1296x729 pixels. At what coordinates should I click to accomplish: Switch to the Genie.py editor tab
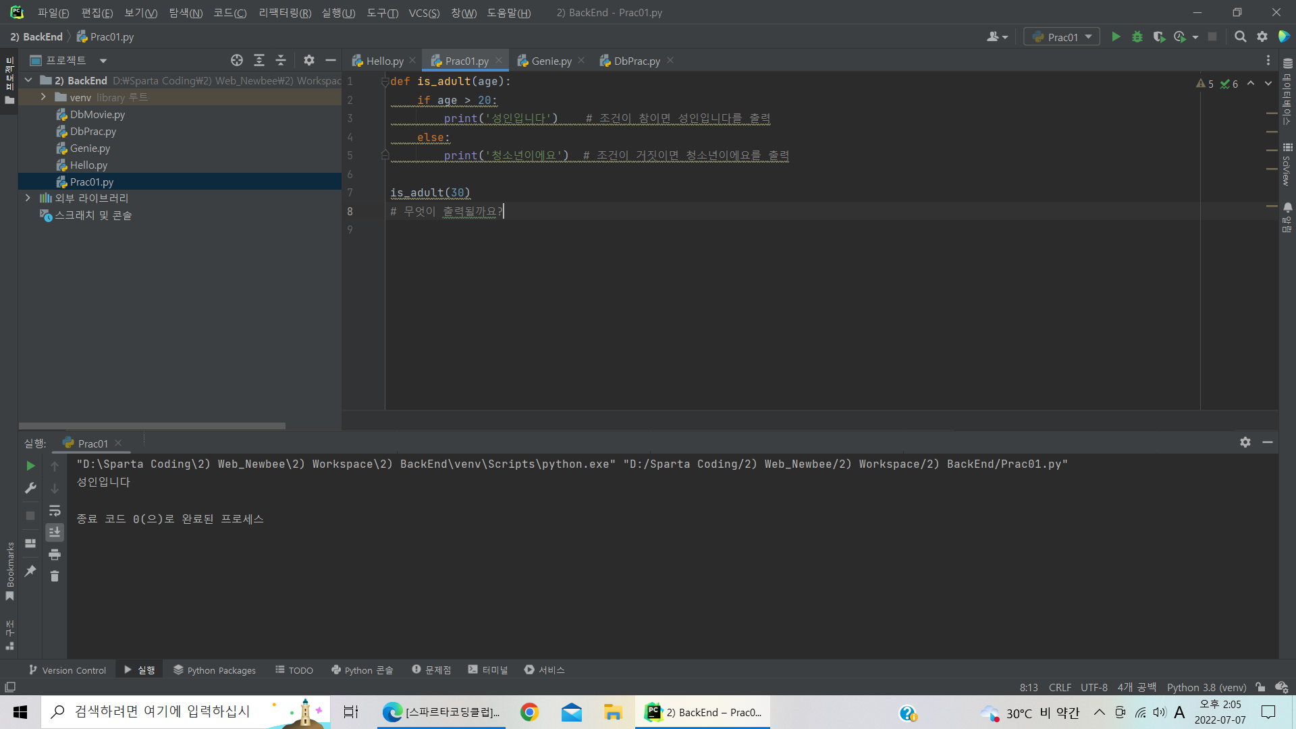pyautogui.click(x=550, y=61)
